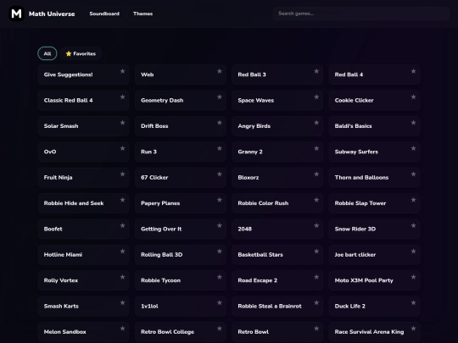The image size is (458, 343).
Task: Favorite Classic Red Ball 4 via star
Action: point(122,97)
